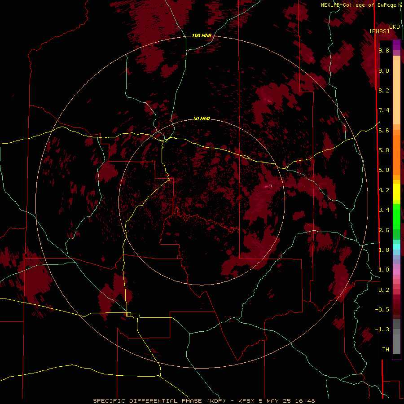This screenshot has width=404, height=404.
Task: Pick the orange band of the color bar
Action: [396, 155]
